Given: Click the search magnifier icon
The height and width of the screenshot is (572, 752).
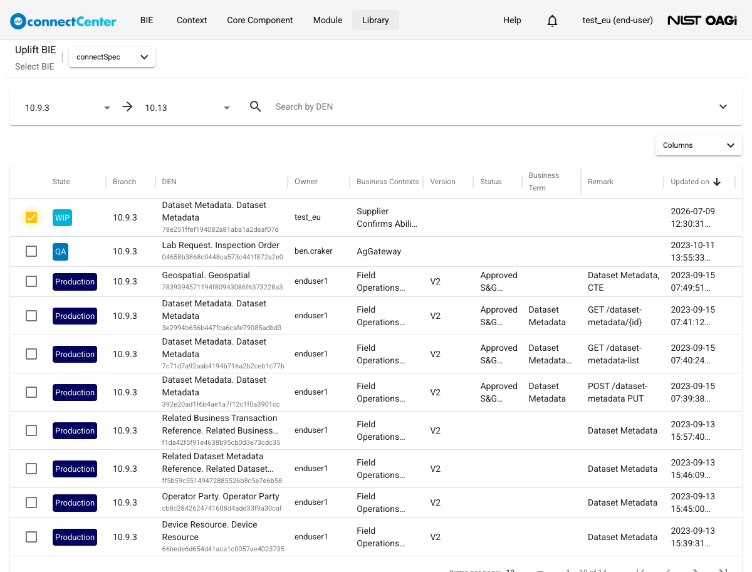Looking at the screenshot, I should (255, 107).
